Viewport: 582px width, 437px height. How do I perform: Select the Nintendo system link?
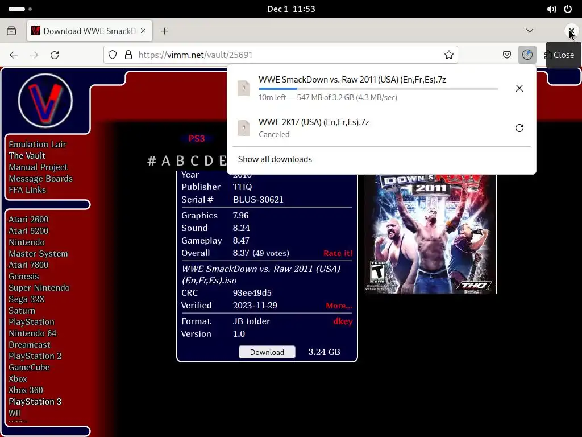27,242
